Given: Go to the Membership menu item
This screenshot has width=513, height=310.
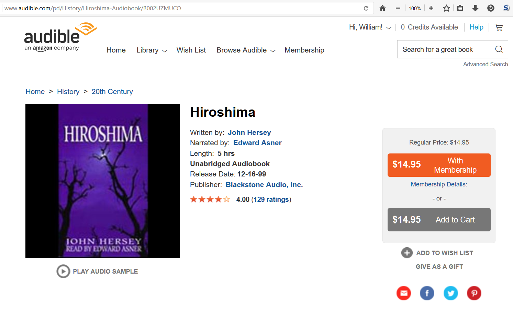Looking at the screenshot, I should pos(304,50).
